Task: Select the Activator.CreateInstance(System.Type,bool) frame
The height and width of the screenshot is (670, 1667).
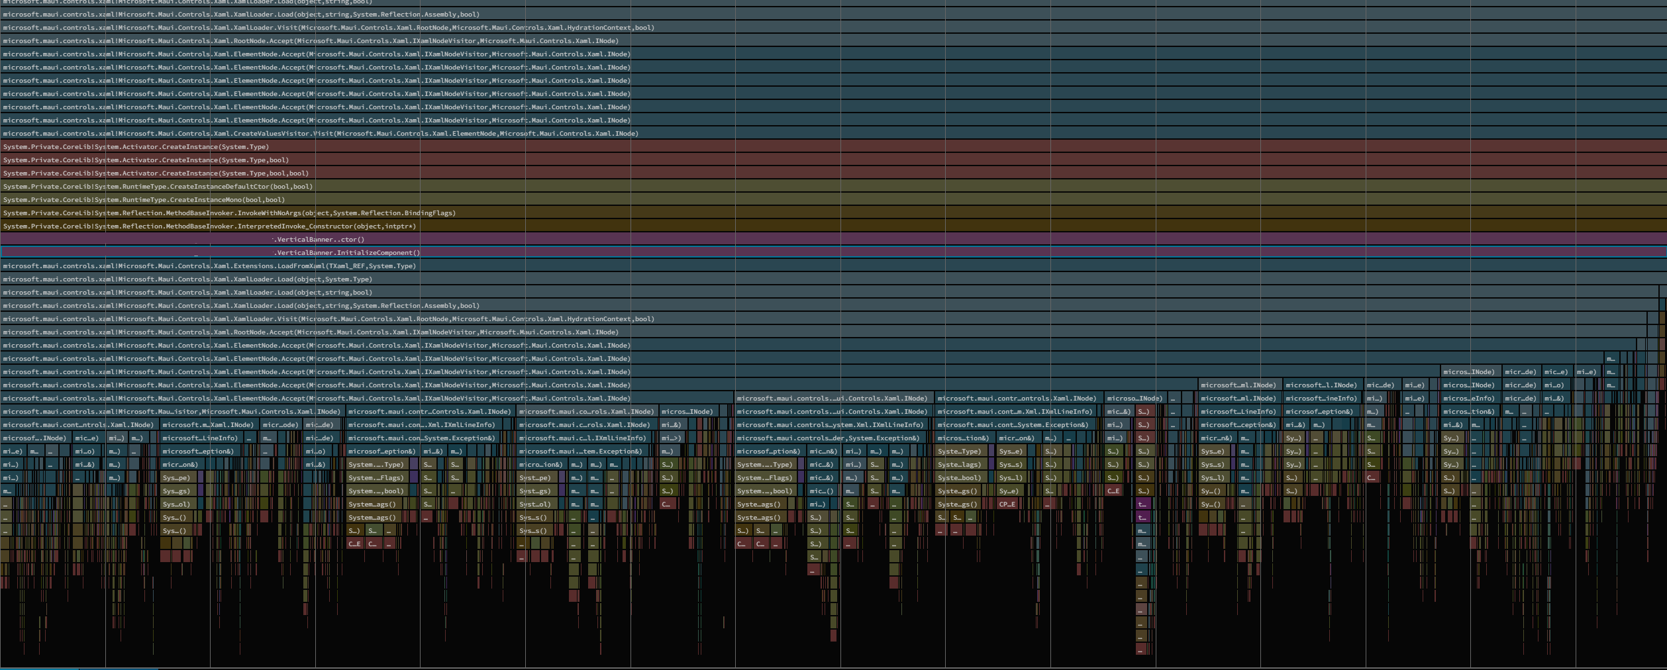Action: [833, 160]
